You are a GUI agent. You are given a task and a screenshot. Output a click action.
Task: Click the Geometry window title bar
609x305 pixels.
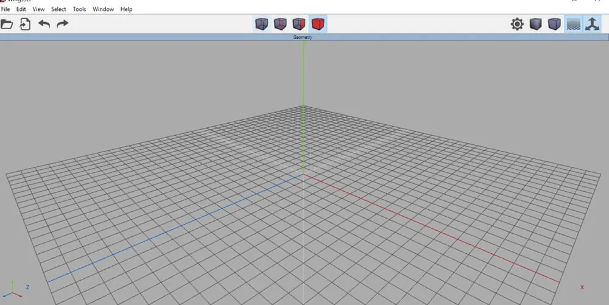[304, 37]
